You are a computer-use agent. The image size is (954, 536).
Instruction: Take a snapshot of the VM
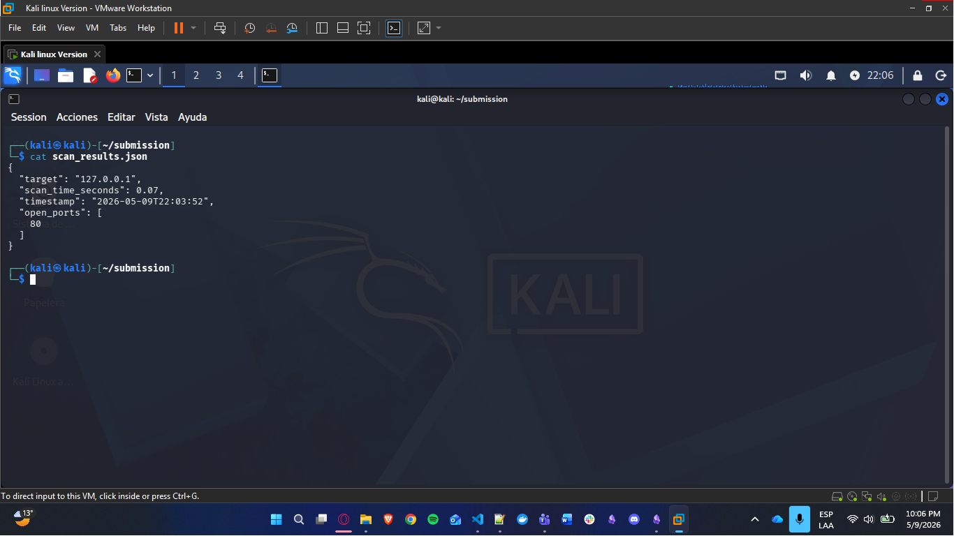(249, 28)
